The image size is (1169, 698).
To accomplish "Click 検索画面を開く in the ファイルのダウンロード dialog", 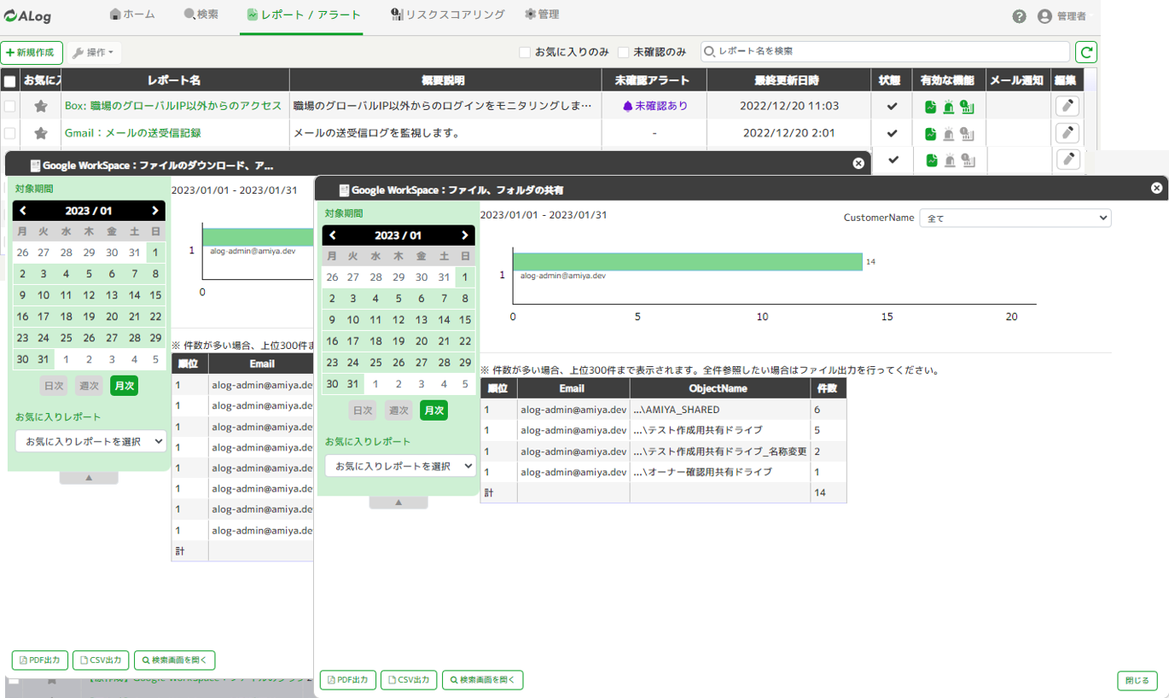I will click(x=175, y=660).
